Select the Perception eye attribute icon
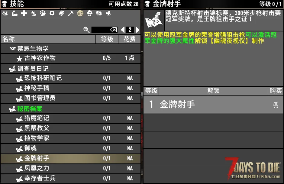 [5, 13]
